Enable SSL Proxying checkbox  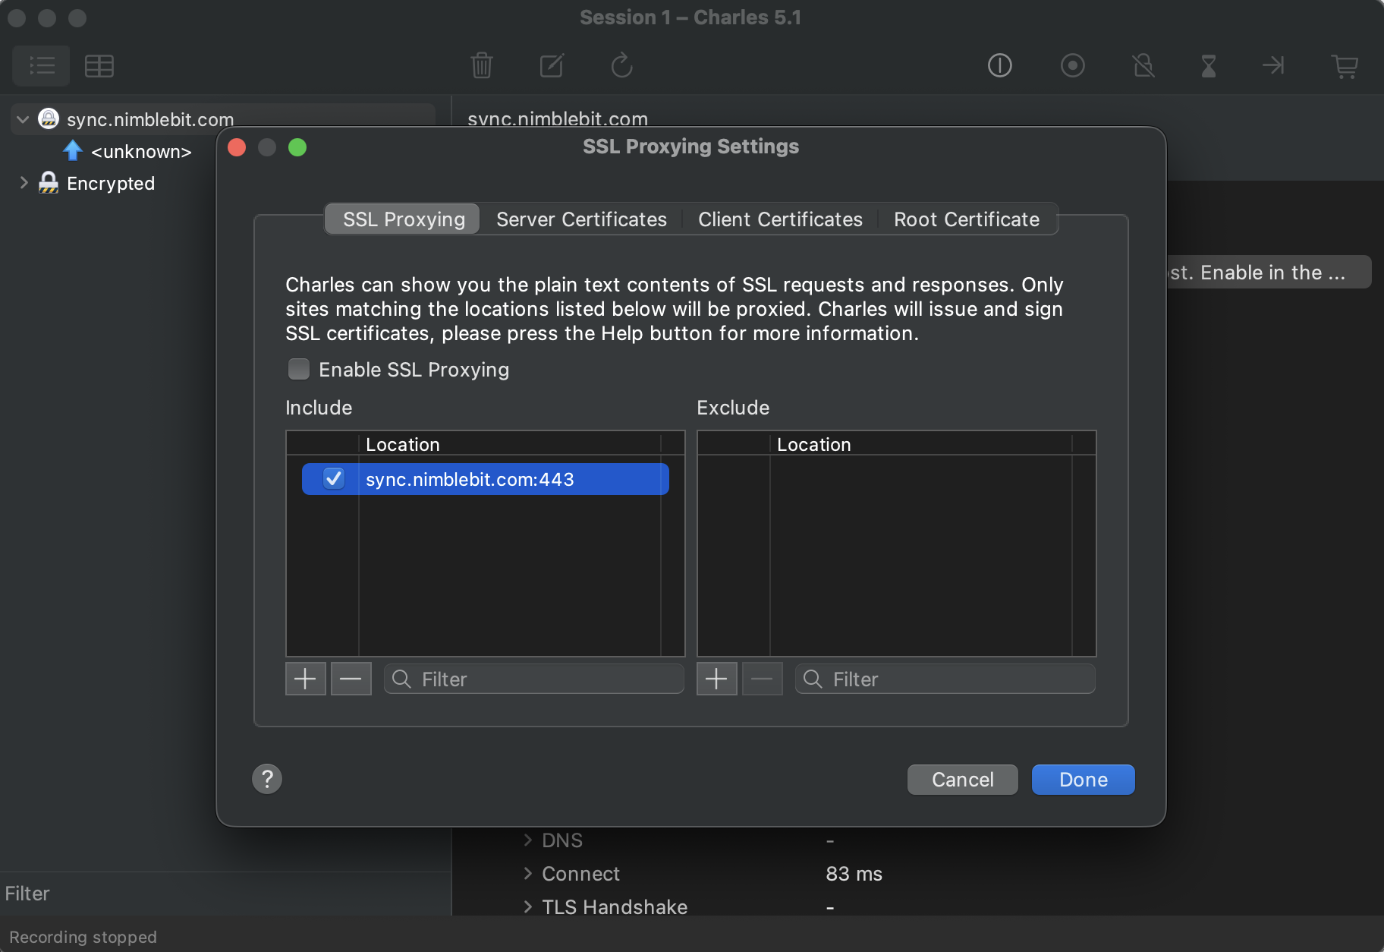point(299,369)
